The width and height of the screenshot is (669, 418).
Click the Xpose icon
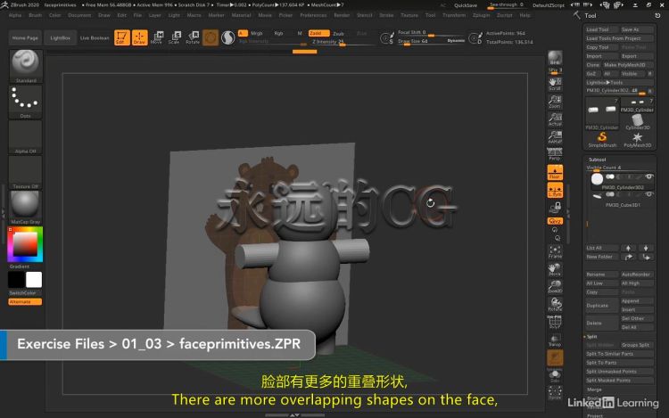555,393
